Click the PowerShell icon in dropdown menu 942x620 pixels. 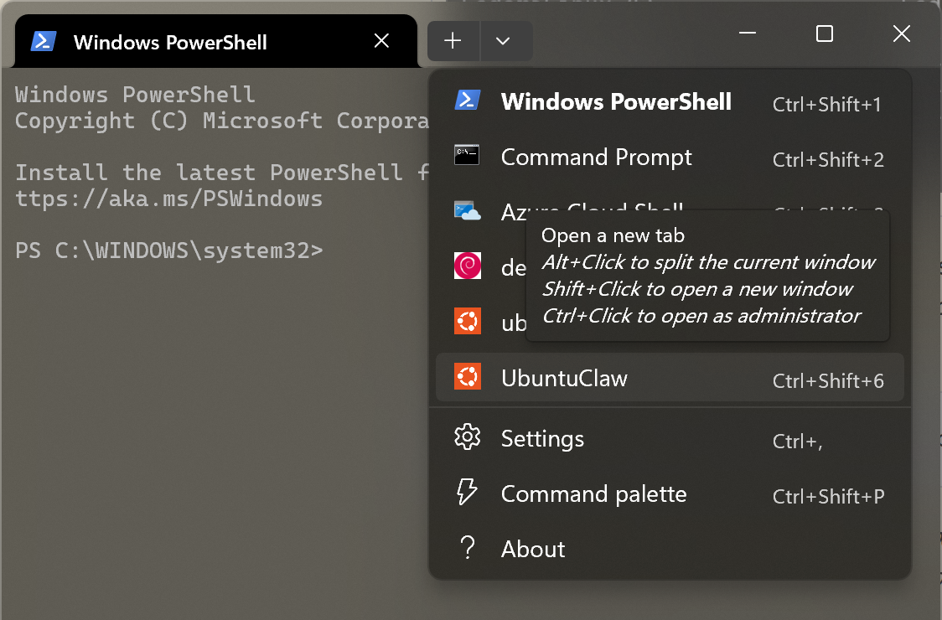click(x=468, y=100)
